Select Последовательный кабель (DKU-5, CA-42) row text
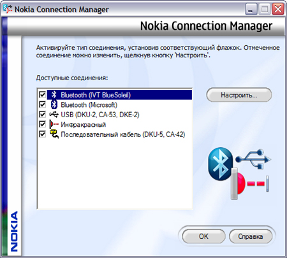 [123, 134]
